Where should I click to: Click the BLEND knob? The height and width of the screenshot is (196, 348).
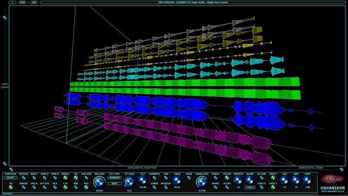point(250,180)
